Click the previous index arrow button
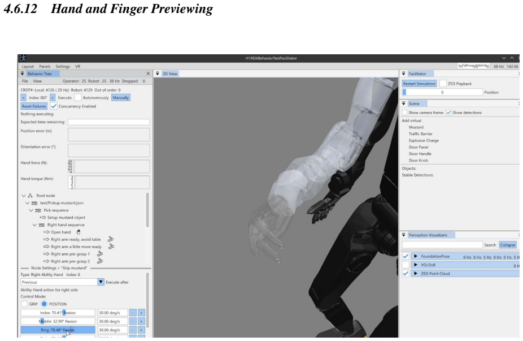Screen dimensions: 523x341 tap(23, 97)
